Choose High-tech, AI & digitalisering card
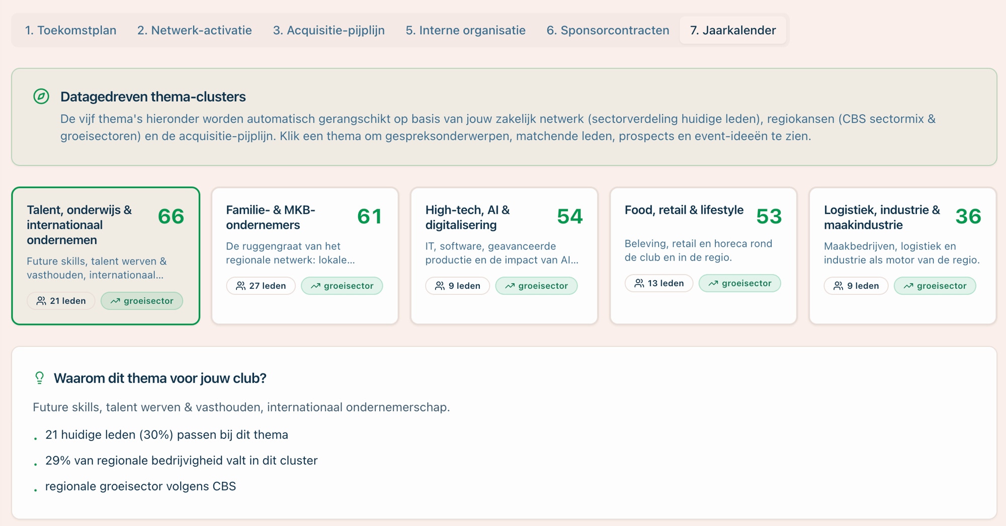1006x526 pixels. pos(504,256)
